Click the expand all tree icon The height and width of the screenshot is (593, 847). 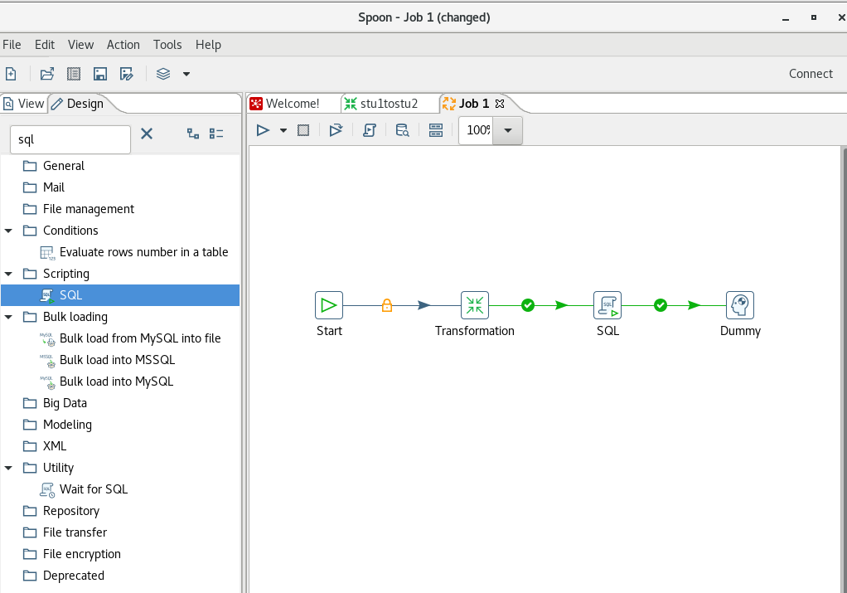[193, 134]
